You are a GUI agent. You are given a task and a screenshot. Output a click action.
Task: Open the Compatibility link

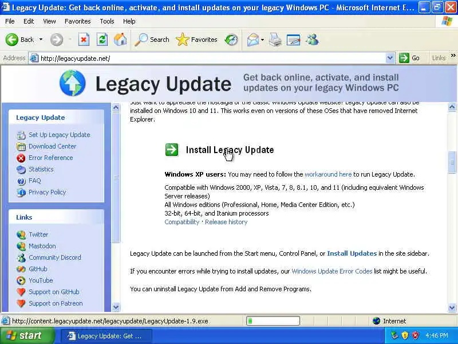click(x=181, y=222)
